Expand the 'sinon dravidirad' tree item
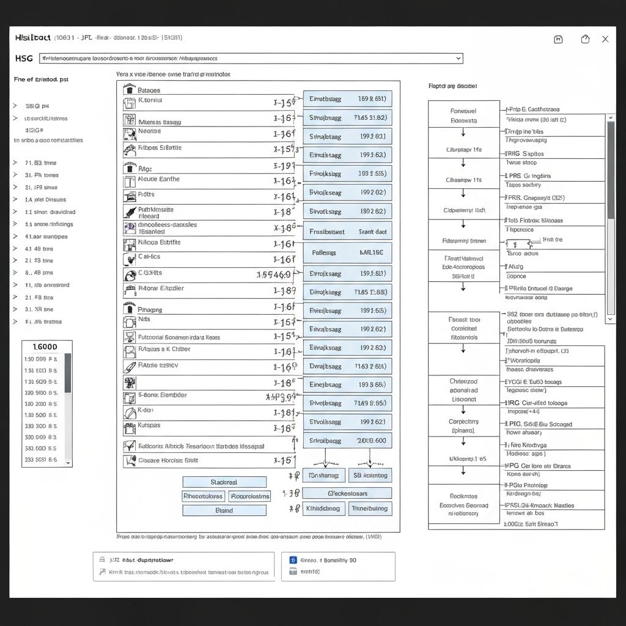 (x=15, y=212)
